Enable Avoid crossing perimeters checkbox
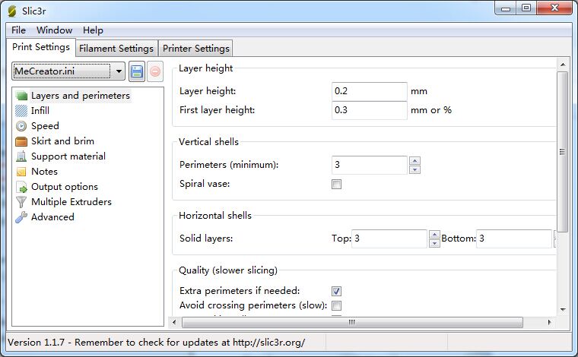 click(337, 305)
